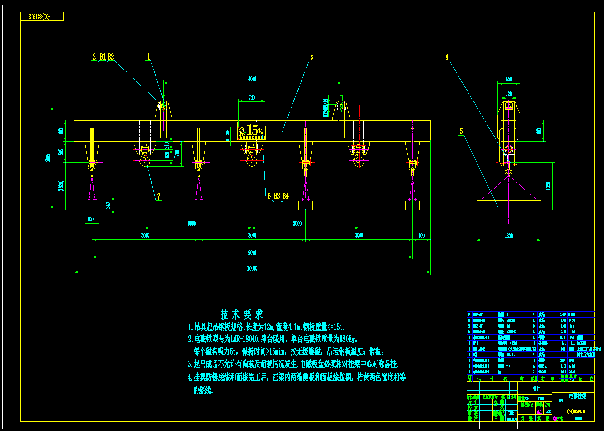Select the 1:30 scale value in title block
Screen dimensions: 604x431
click(x=548, y=411)
